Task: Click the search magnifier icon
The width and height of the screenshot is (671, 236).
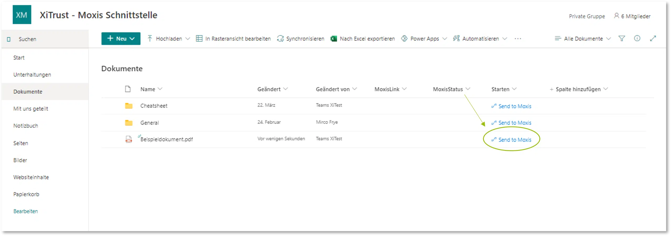Action: click(x=9, y=39)
